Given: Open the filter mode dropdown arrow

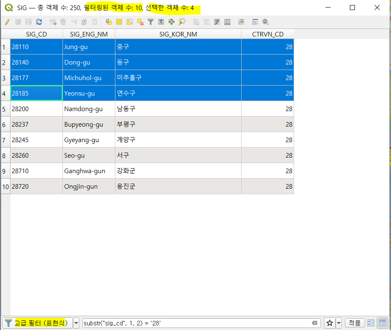Looking at the screenshot, I should 76,323.
